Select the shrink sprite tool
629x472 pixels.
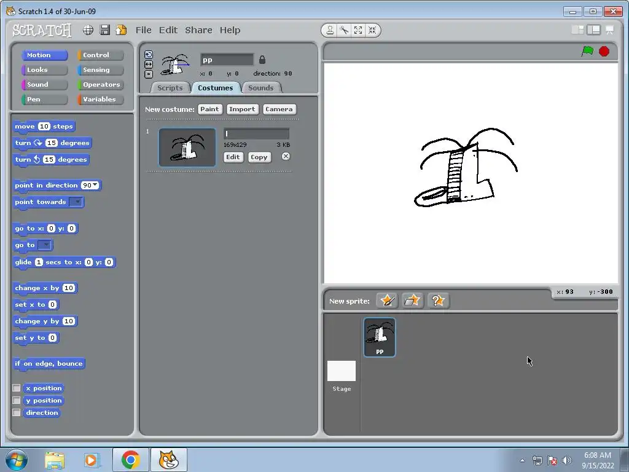372,30
